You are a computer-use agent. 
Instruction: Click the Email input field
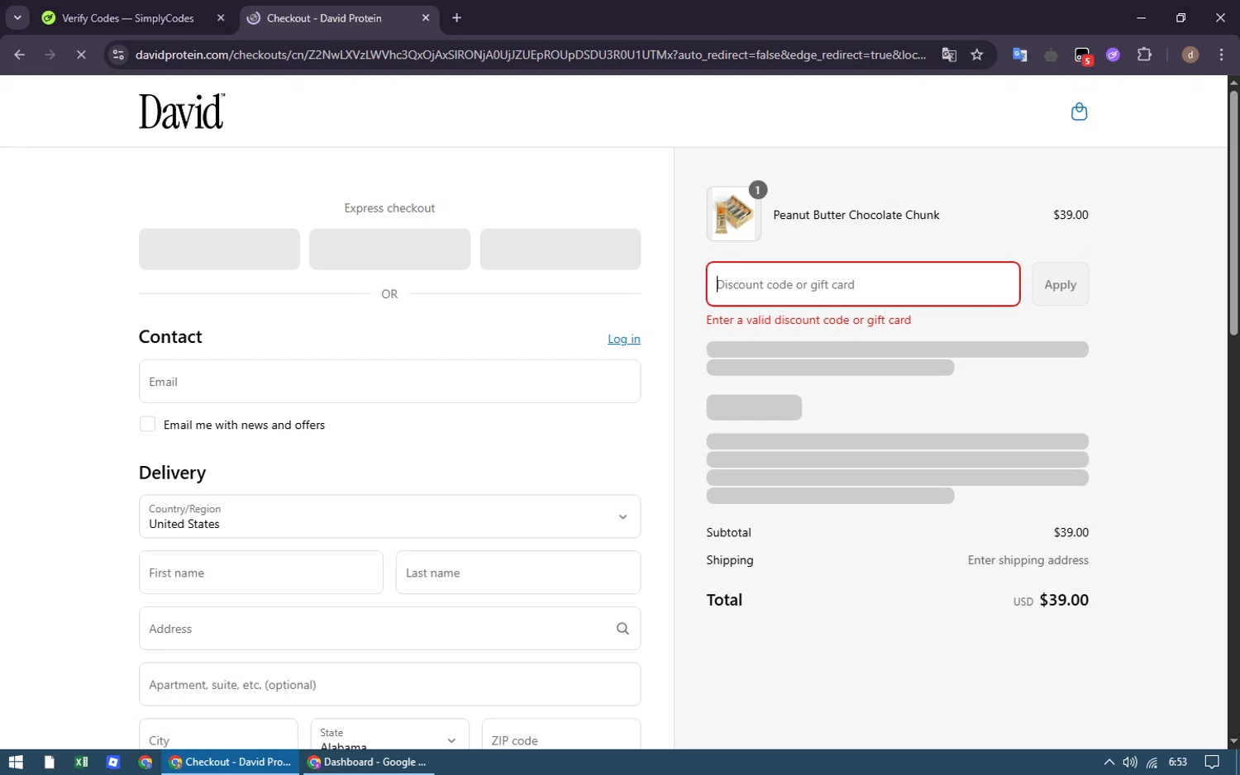click(389, 381)
